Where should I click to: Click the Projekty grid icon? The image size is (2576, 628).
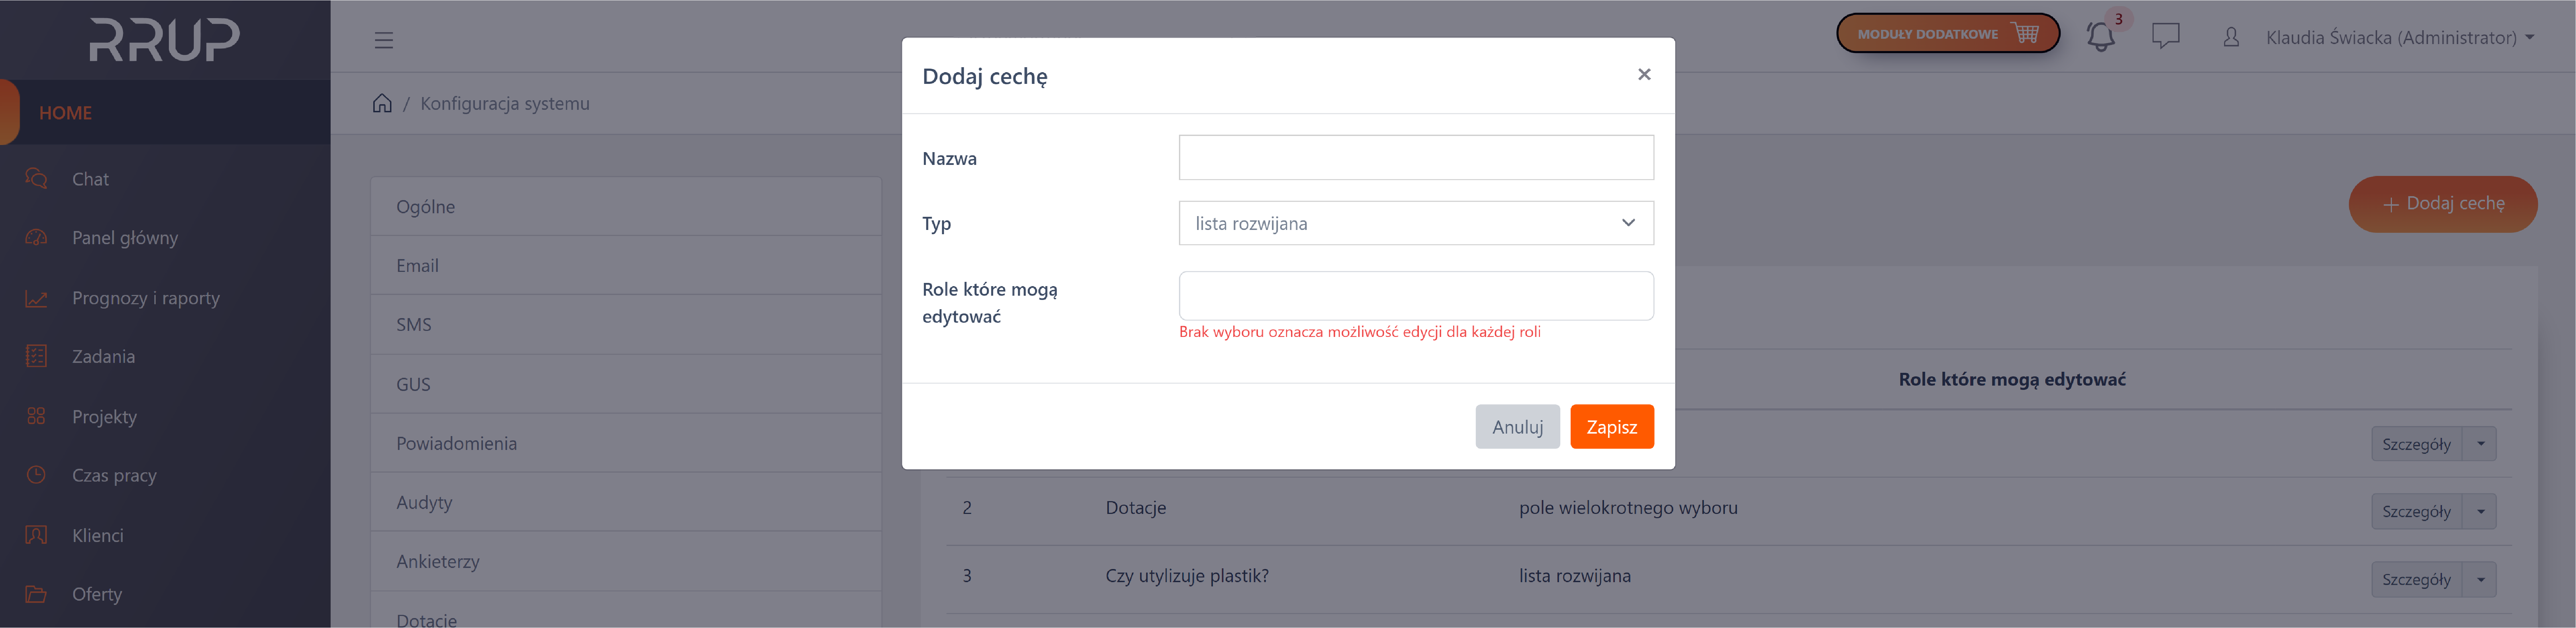pyautogui.click(x=36, y=416)
